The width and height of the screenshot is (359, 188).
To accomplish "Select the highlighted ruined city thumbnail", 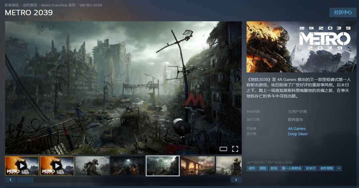I will pos(163,166).
